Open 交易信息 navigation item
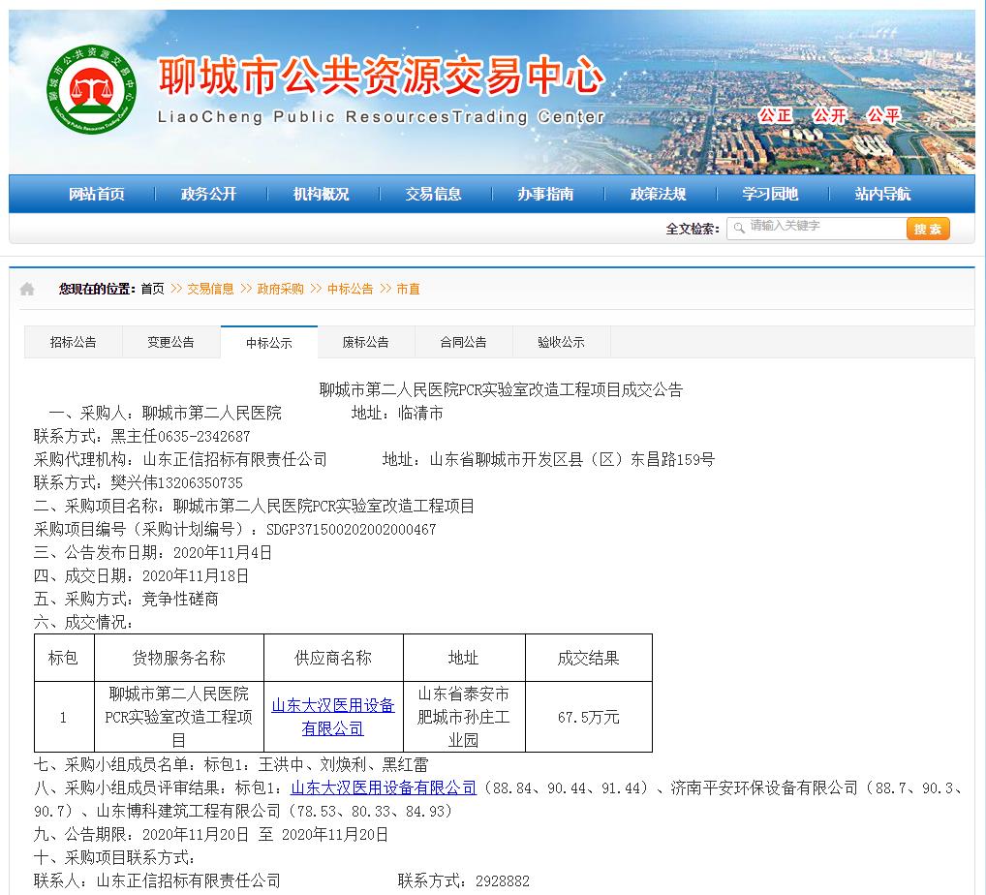The width and height of the screenshot is (986, 895). tap(433, 194)
